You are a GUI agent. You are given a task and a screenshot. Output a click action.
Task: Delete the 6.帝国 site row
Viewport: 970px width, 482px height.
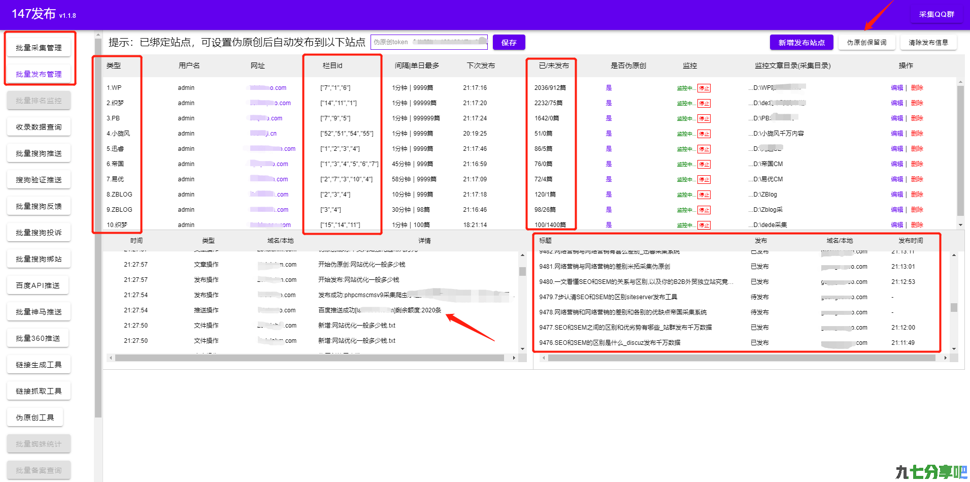[917, 164]
